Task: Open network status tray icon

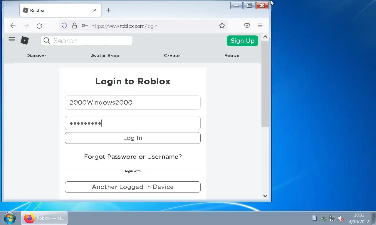Action: tap(332, 218)
